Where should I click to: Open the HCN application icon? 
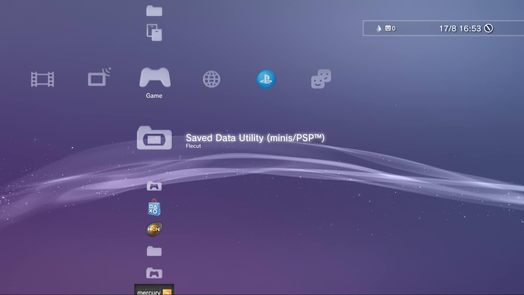click(154, 229)
